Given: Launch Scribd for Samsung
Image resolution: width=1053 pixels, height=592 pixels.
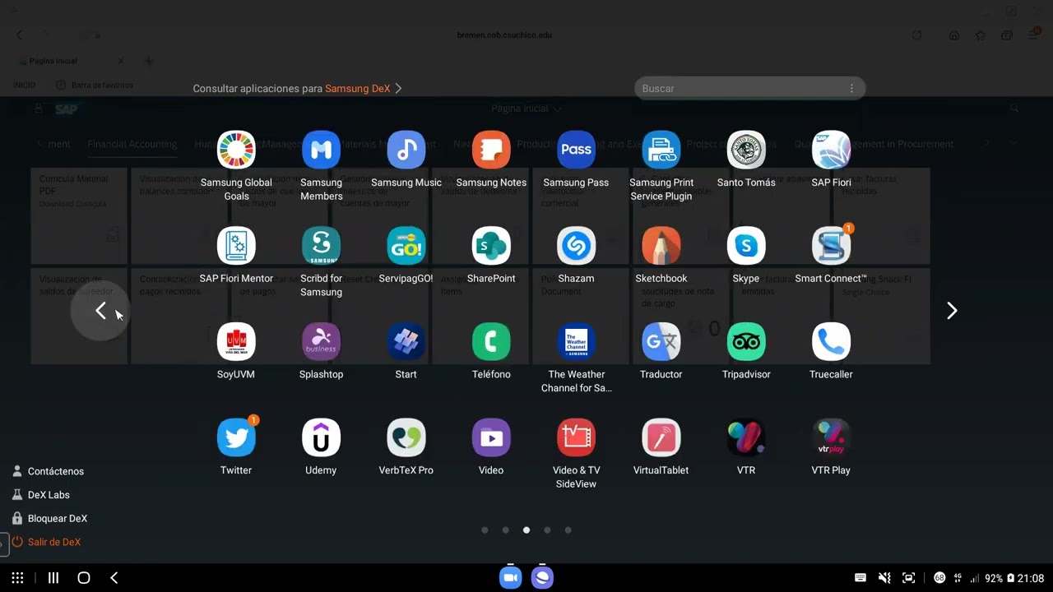Looking at the screenshot, I should [321, 246].
